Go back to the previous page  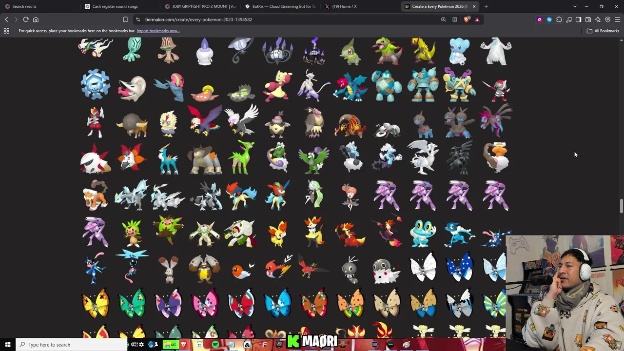pos(6,19)
